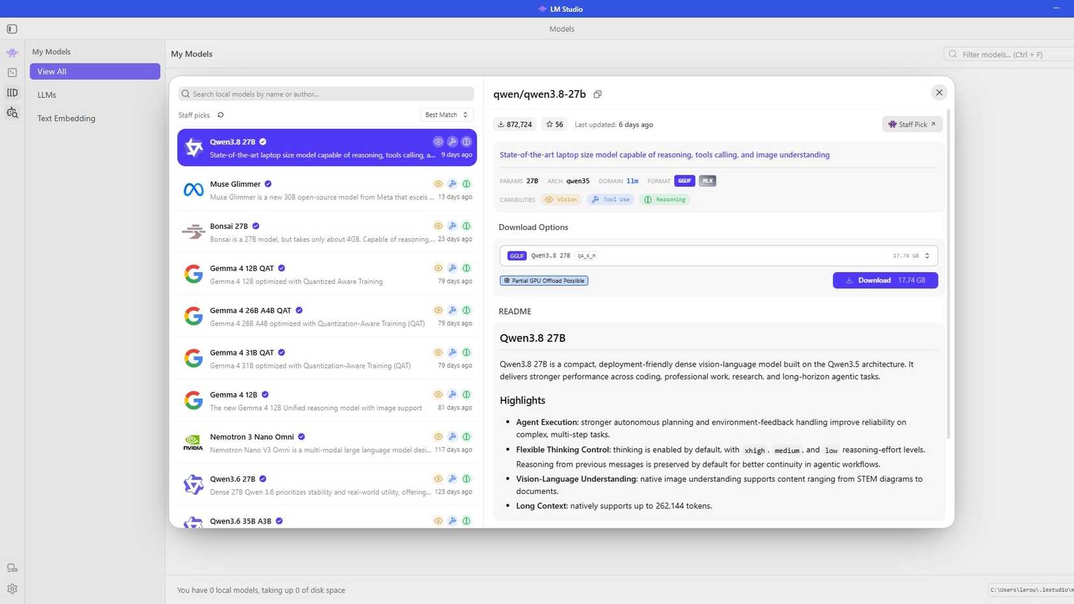Click the 'Highlights' heading in README
The width and height of the screenshot is (1074, 604).
[523, 400]
